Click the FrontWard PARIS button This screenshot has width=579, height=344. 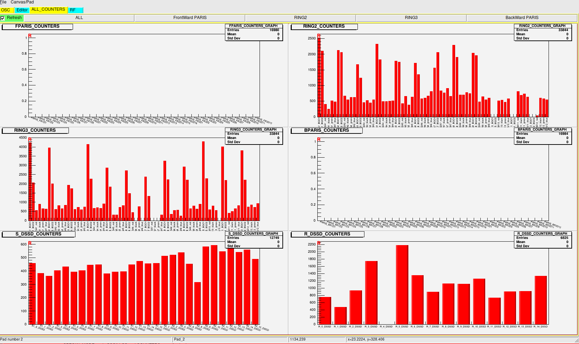[190, 18]
